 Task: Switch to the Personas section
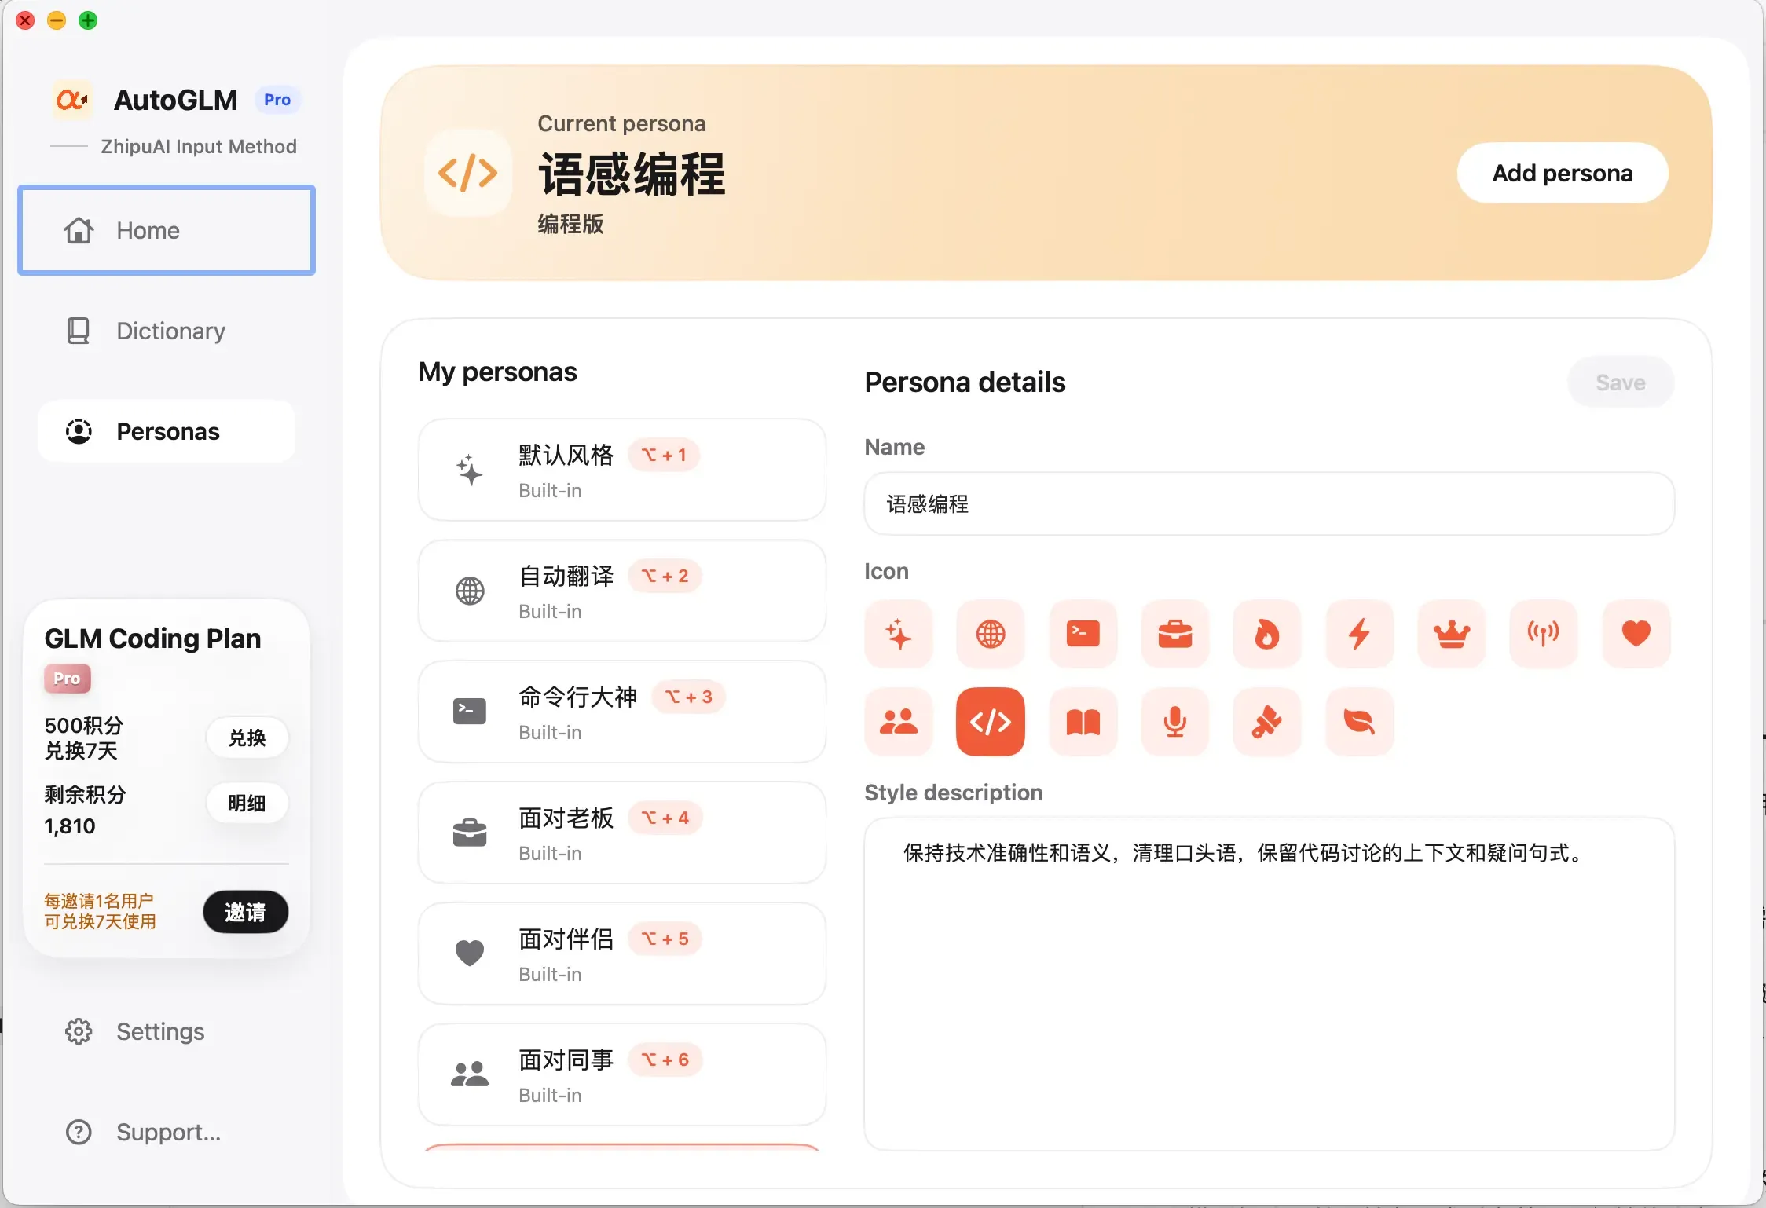coord(167,431)
